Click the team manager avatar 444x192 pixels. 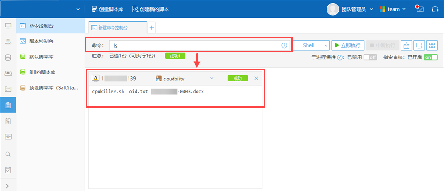pyautogui.click(x=333, y=9)
